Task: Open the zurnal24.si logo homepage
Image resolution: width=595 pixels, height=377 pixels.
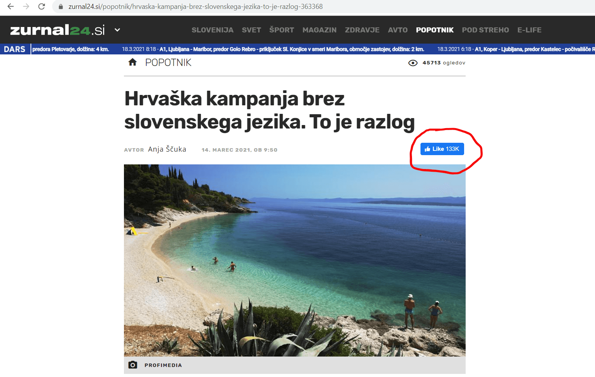Action: click(58, 30)
